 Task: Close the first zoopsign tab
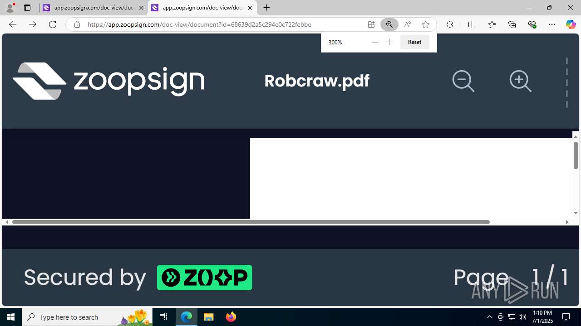141,8
